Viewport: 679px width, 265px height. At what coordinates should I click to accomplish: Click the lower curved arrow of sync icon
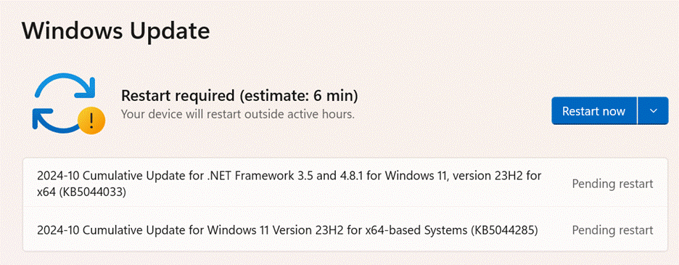point(57,119)
